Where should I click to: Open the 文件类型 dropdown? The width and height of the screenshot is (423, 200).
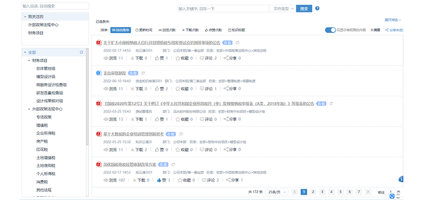pyautogui.click(x=283, y=8)
